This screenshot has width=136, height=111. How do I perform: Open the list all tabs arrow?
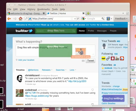tap(123, 13)
